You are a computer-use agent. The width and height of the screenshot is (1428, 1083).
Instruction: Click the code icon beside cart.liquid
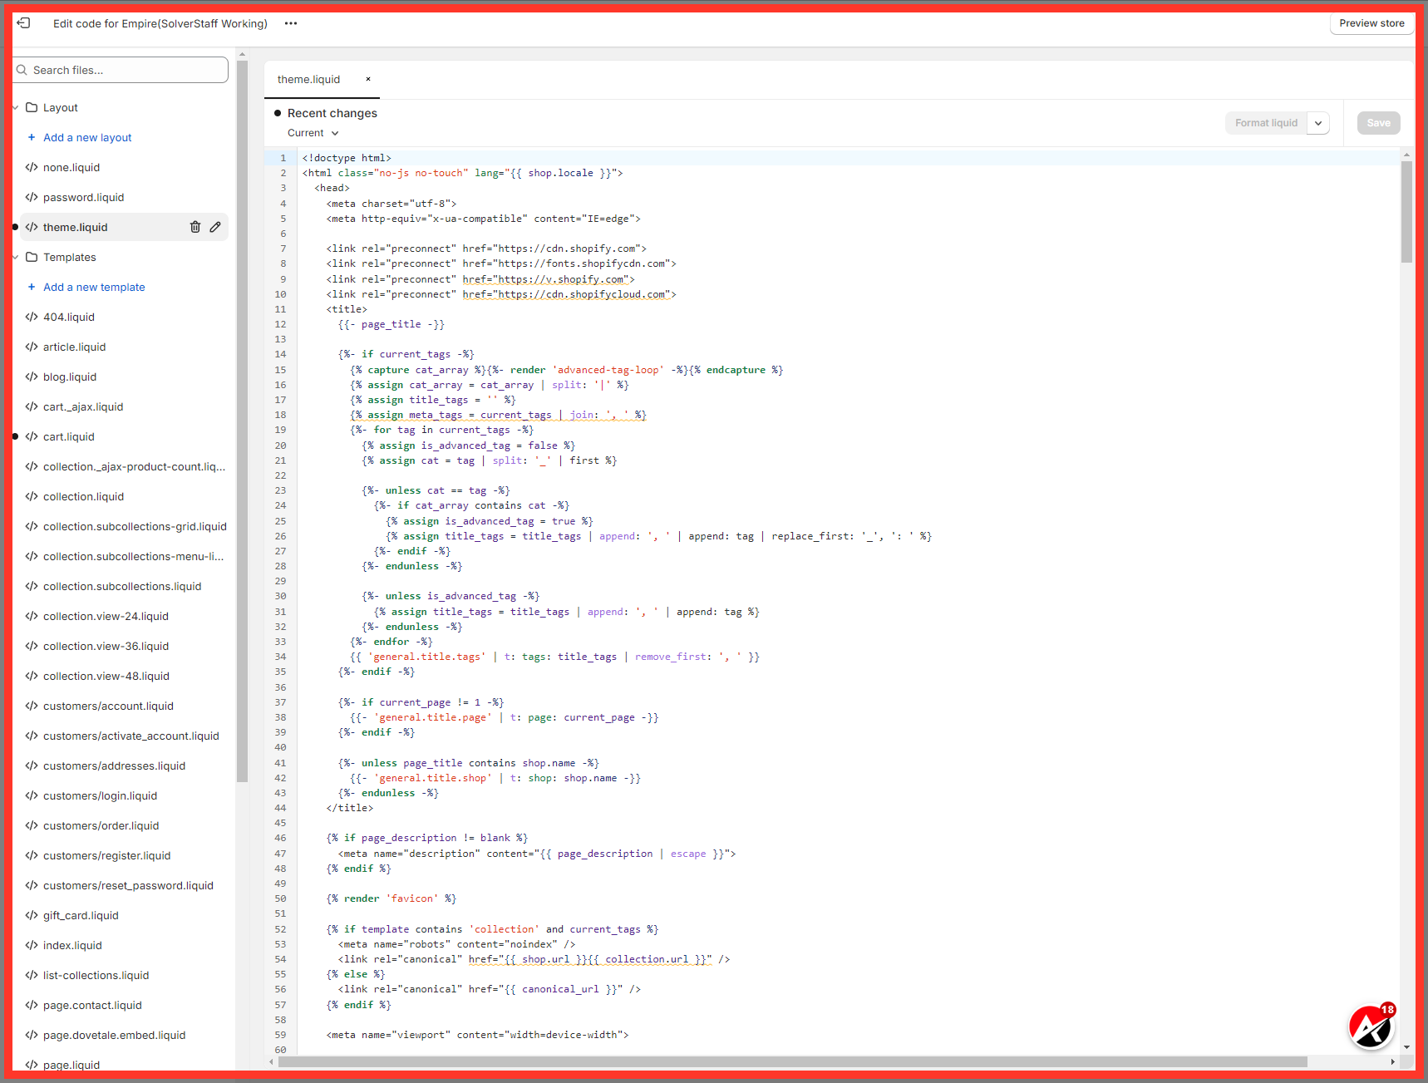click(x=32, y=437)
